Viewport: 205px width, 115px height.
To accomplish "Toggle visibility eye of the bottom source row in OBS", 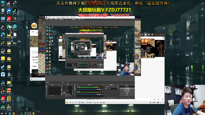I will pyautogui.click(x=73, y=94).
